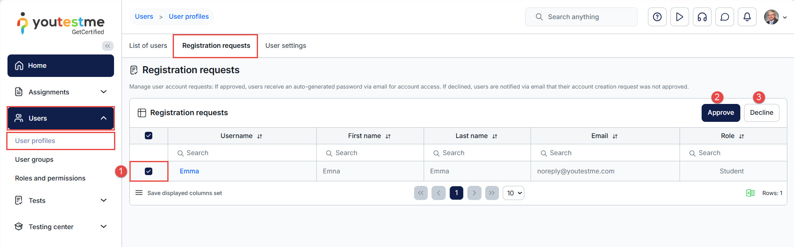Screen dimensions: 794x247
Task: Click the headphones support icon
Action: (702, 17)
